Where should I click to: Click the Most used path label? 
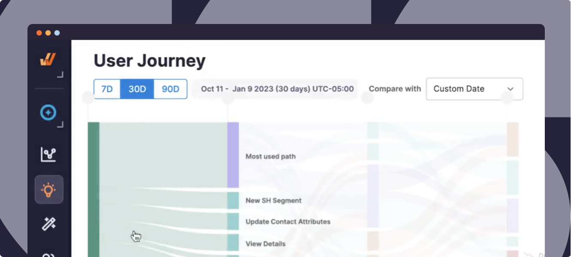[270, 156]
